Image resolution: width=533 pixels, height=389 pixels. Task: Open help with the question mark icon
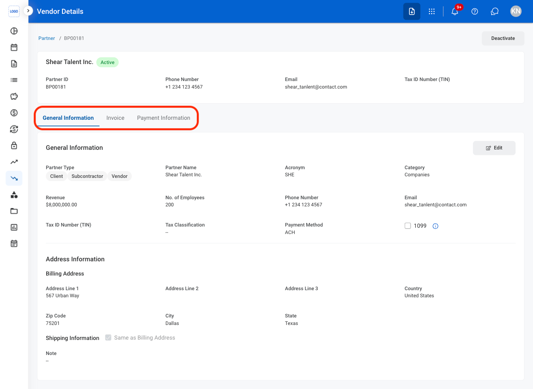pyautogui.click(x=475, y=11)
